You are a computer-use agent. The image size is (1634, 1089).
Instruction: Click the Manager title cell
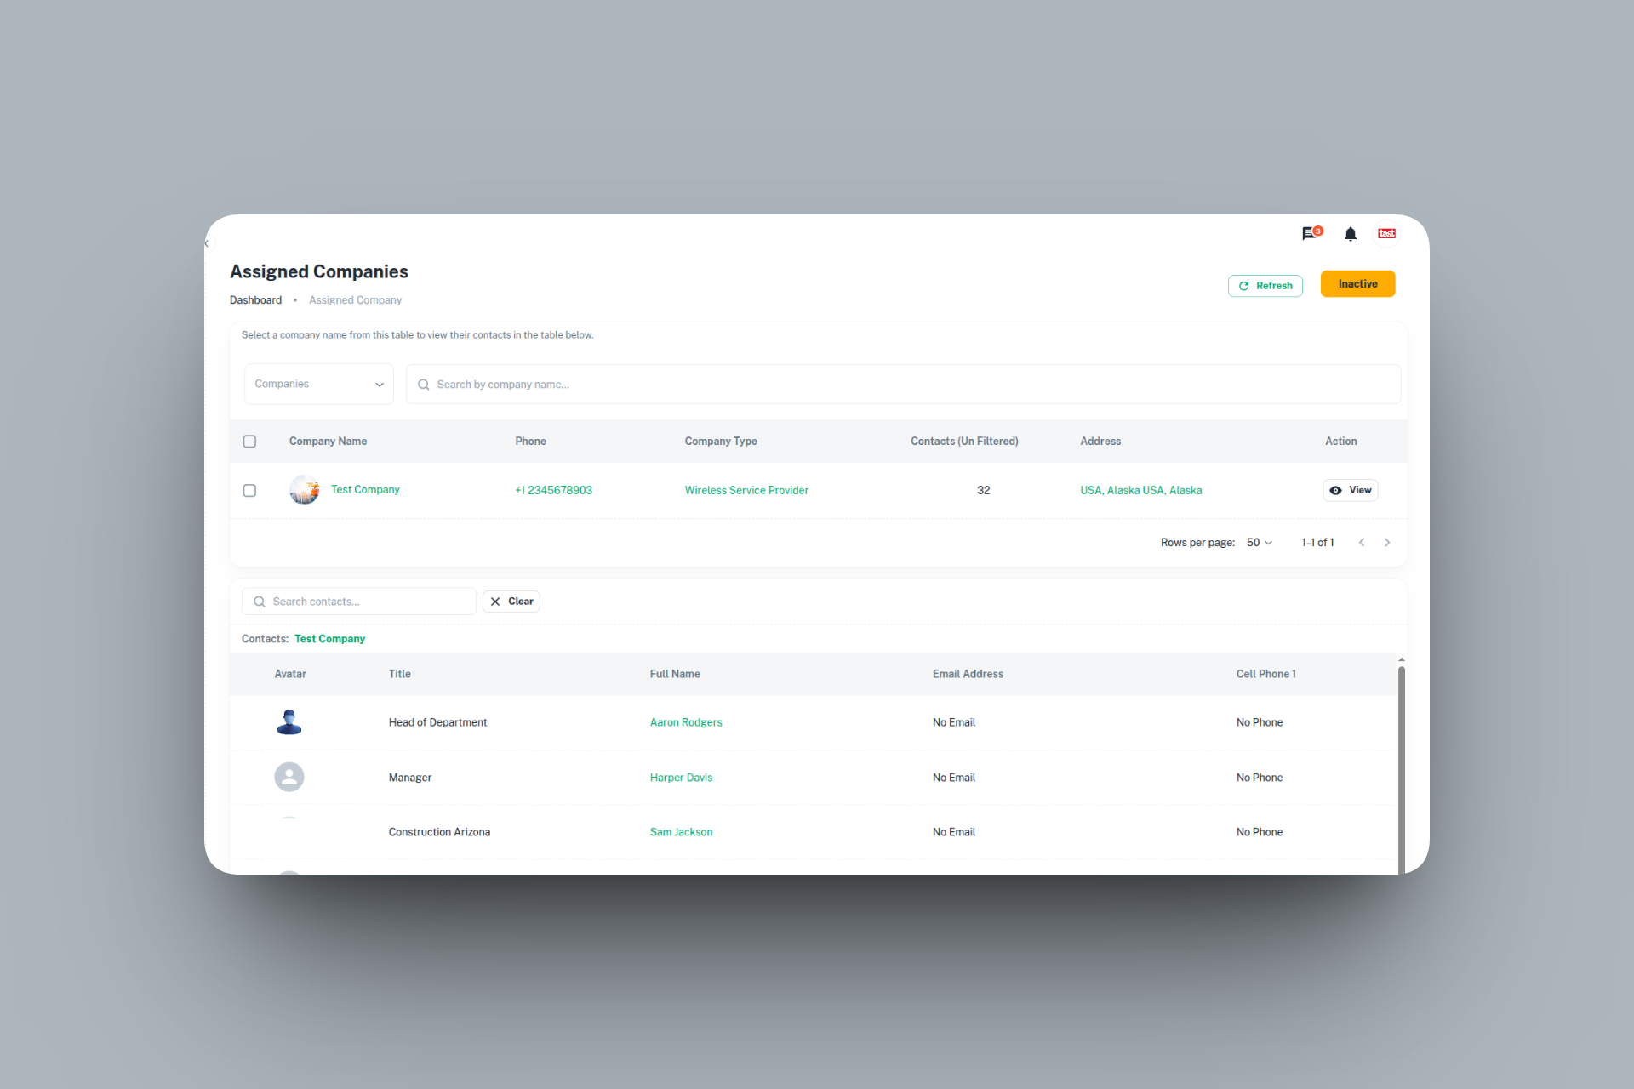pyautogui.click(x=410, y=778)
